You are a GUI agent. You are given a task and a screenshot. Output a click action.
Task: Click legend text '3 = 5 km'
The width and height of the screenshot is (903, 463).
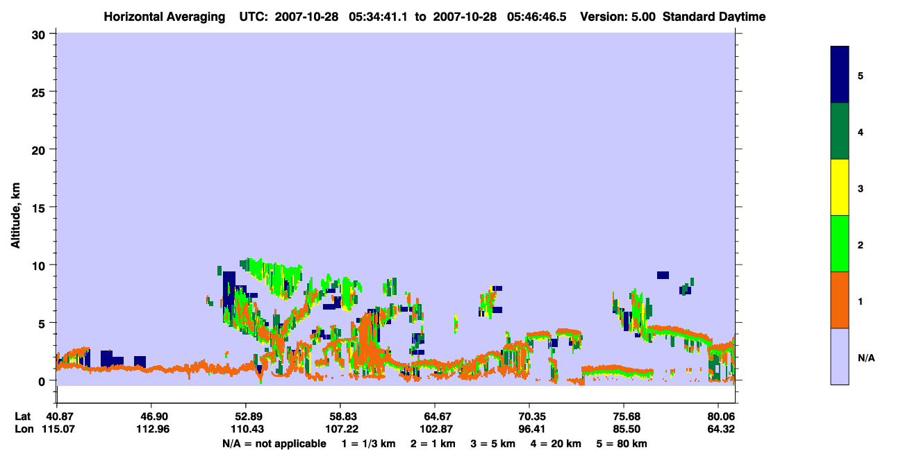(x=494, y=444)
